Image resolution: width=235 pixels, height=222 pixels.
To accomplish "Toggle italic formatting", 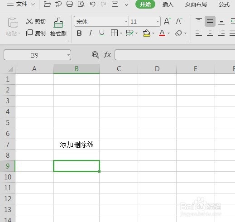I will click(x=91, y=33).
